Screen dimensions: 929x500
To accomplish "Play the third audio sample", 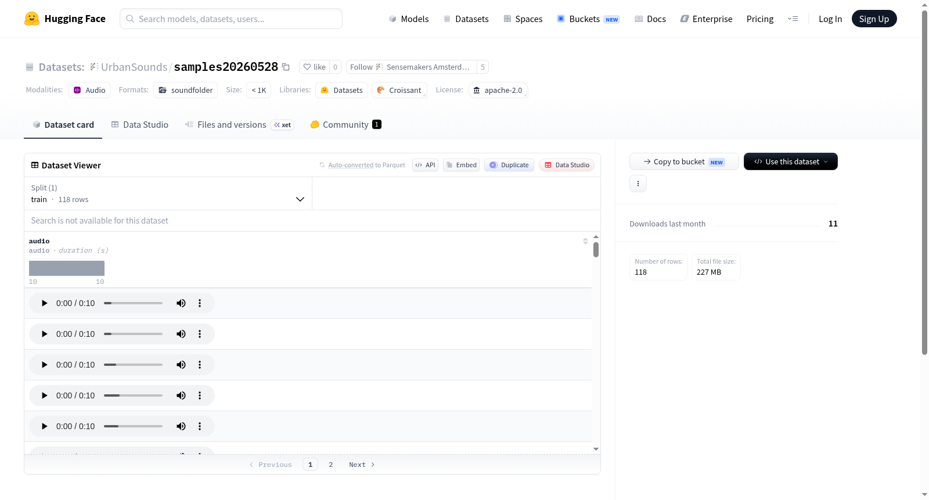I will (45, 365).
